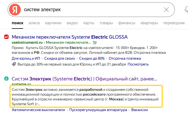Switch to the картинки tab
This screenshot has width=188, height=118.
53,23
